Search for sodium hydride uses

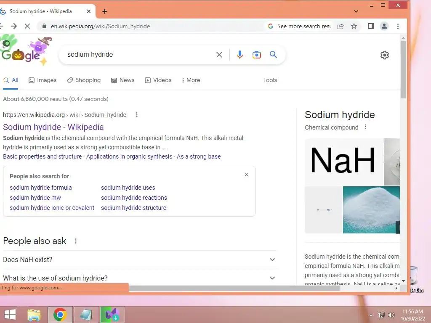[128, 188]
